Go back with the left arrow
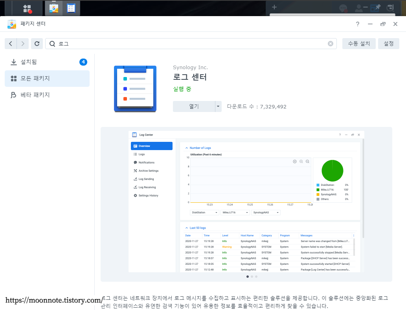The height and width of the screenshot is (310, 406). pyautogui.click(x=11, y=44)
